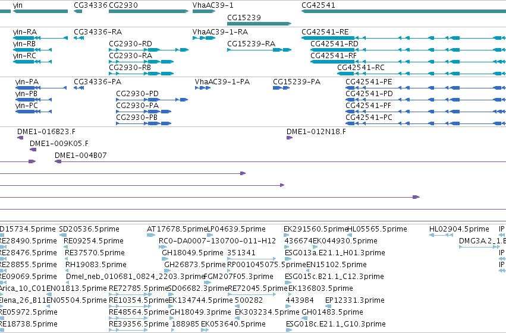The image size is (506, 333).
Task: Click transcript yin-RA
Action: tap(25, 32)
